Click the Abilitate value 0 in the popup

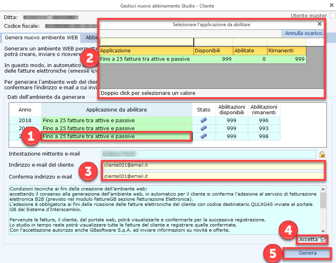250,59
